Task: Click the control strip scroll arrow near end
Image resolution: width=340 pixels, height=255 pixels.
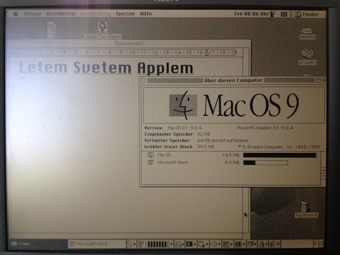Action: (315, 244)
